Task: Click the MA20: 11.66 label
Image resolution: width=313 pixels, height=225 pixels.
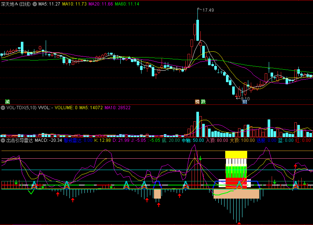Action: click(x=101, y=4)
